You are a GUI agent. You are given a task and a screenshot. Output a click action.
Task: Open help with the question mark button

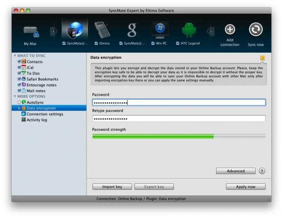coord(262,171)
